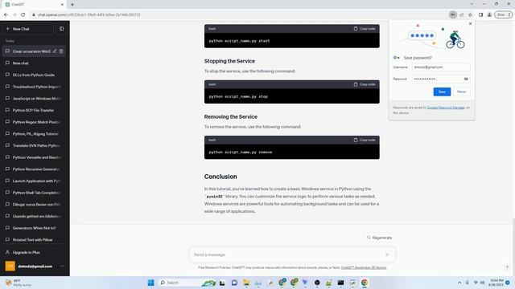515x289 pixels.
Task: Rename the selected chat with the pencil icon
Action: pos(55,51)
